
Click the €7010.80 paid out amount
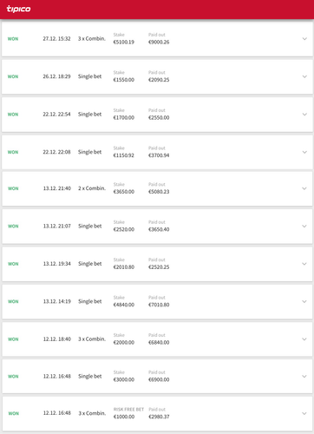[x=159, y=305]
